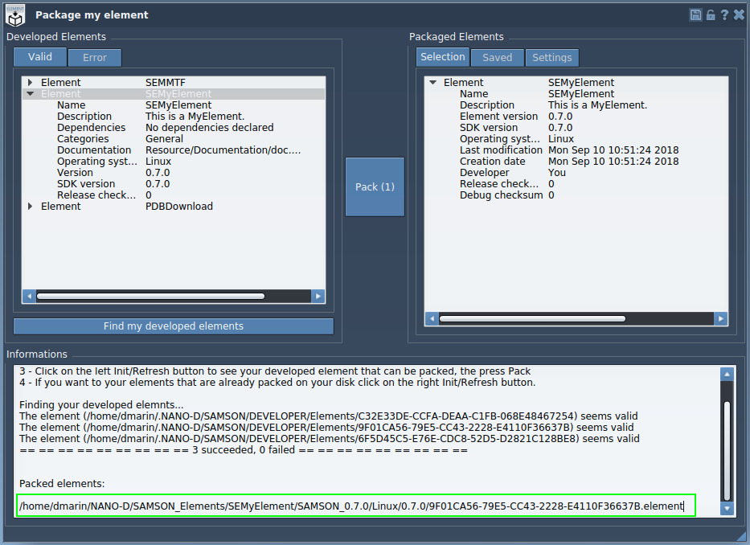Open the Saved tab

pos(497,57)
